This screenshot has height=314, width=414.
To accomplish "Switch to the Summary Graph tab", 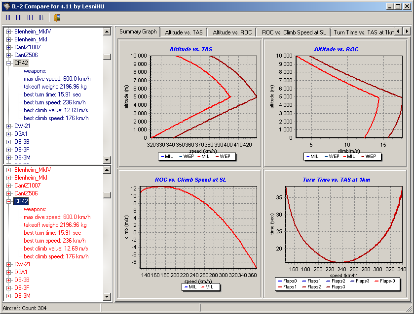I will (138, 31).
